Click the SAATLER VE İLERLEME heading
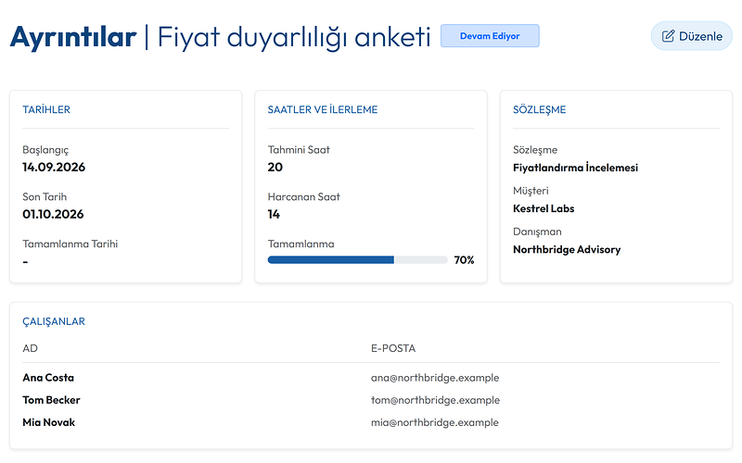The width and height of the screenshot is (742, 463). click(323, 109)
